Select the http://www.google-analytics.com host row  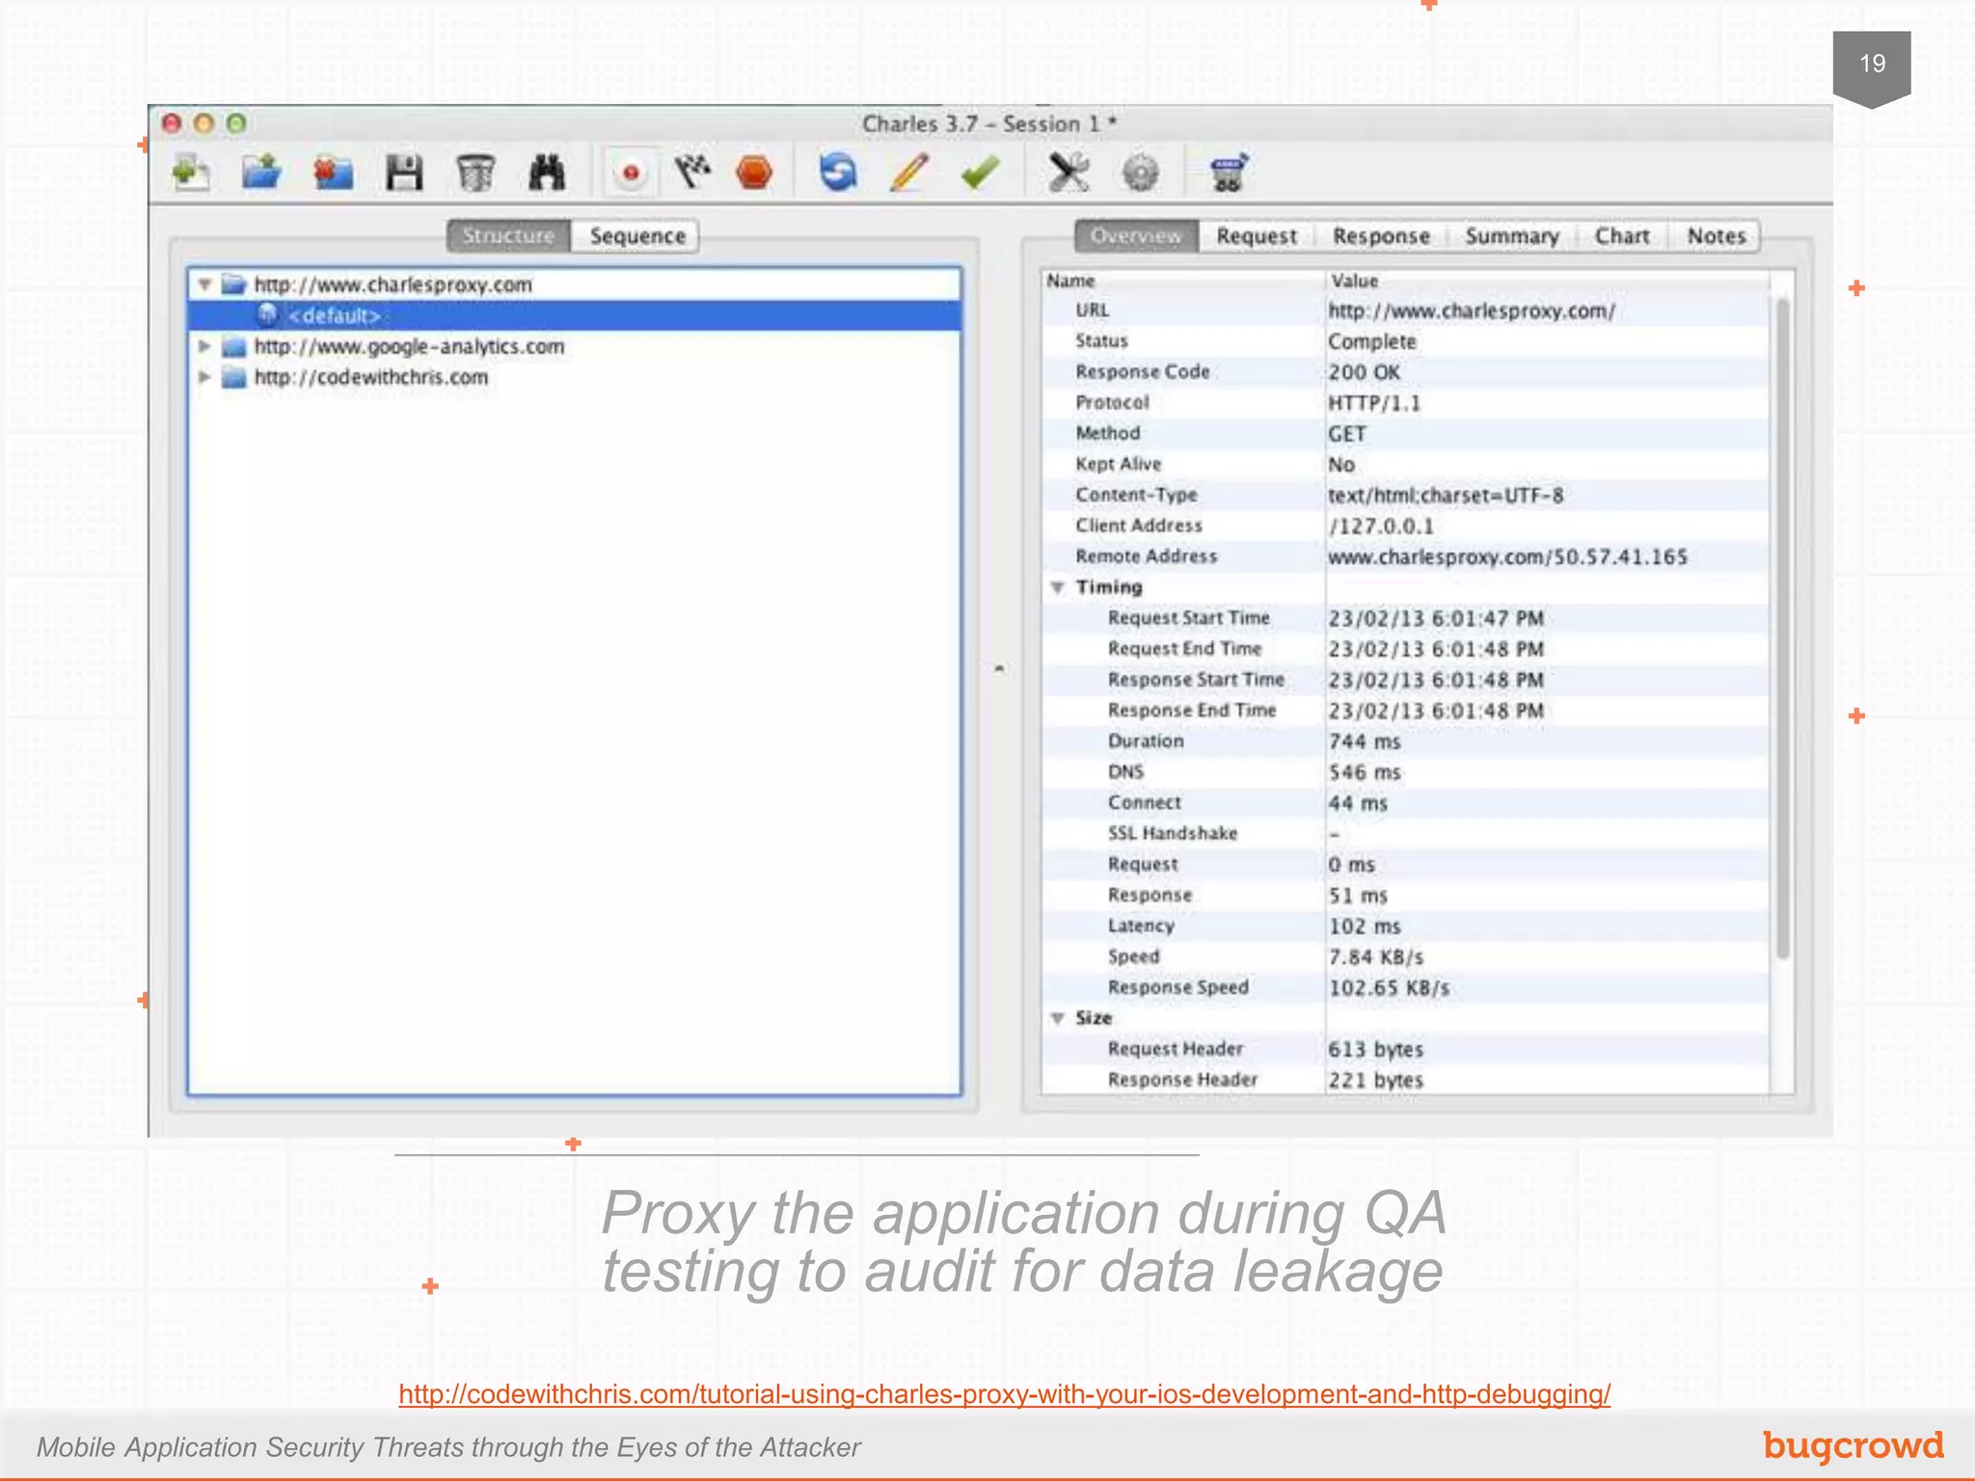coord(575,346)
